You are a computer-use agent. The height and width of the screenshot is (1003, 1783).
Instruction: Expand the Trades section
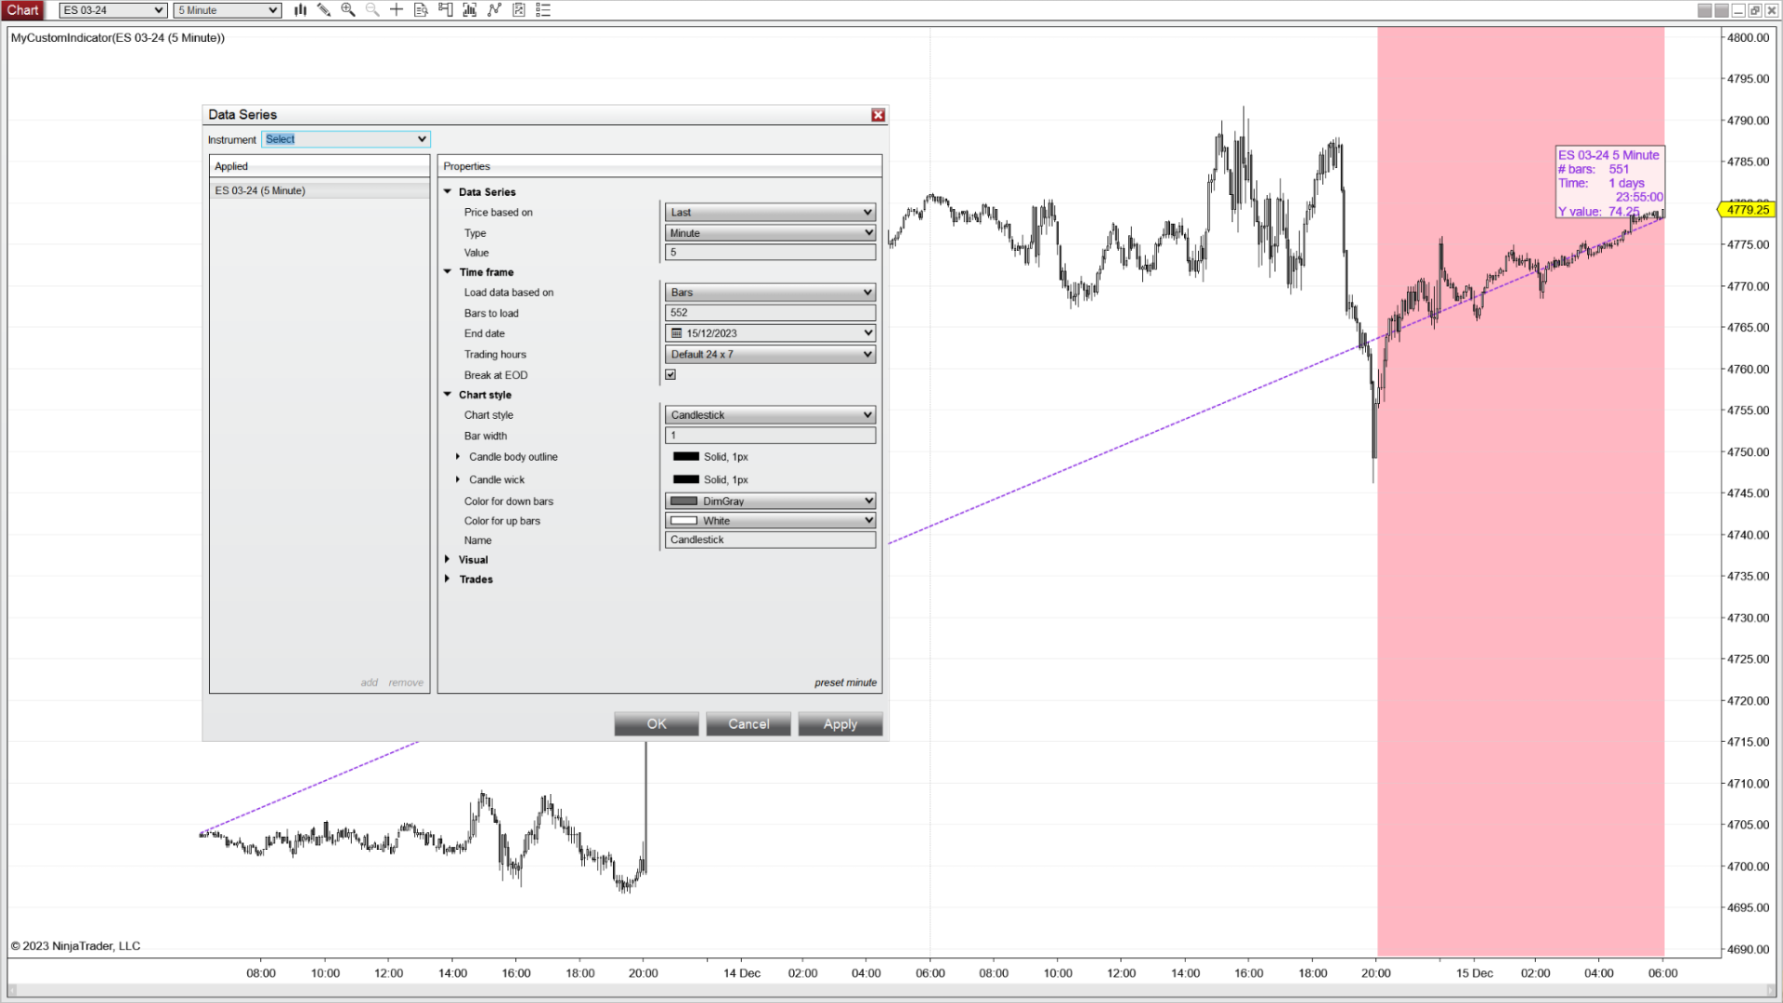point(448,580)
